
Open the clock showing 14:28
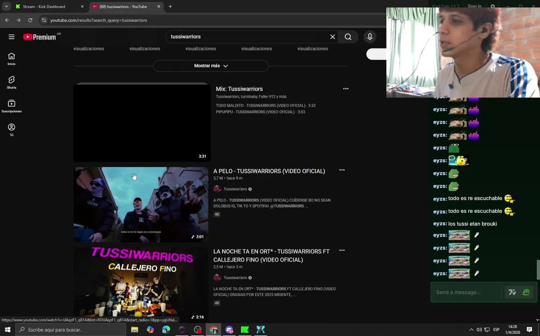[x=512, y=329]
